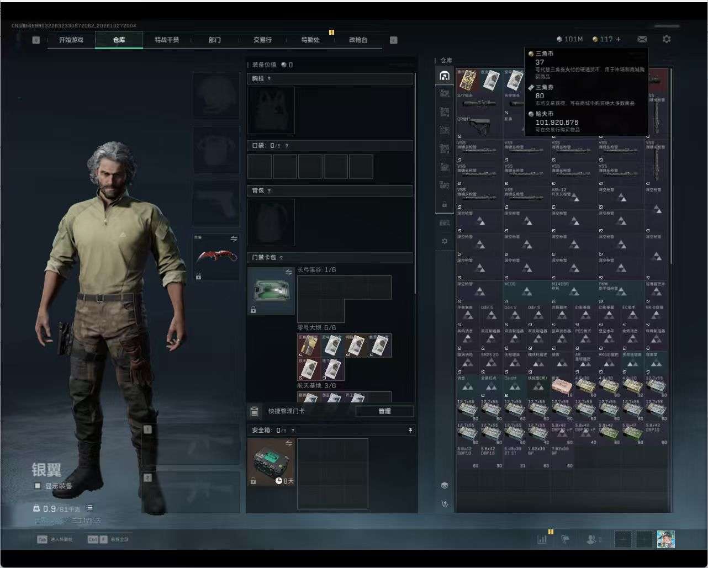Open the 改枪台 tab
This screenshot has height=568, width=708.
(358, 40)
